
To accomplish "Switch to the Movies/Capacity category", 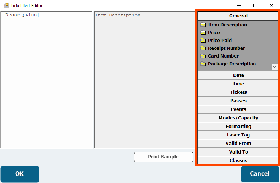I will click(238, 118).
